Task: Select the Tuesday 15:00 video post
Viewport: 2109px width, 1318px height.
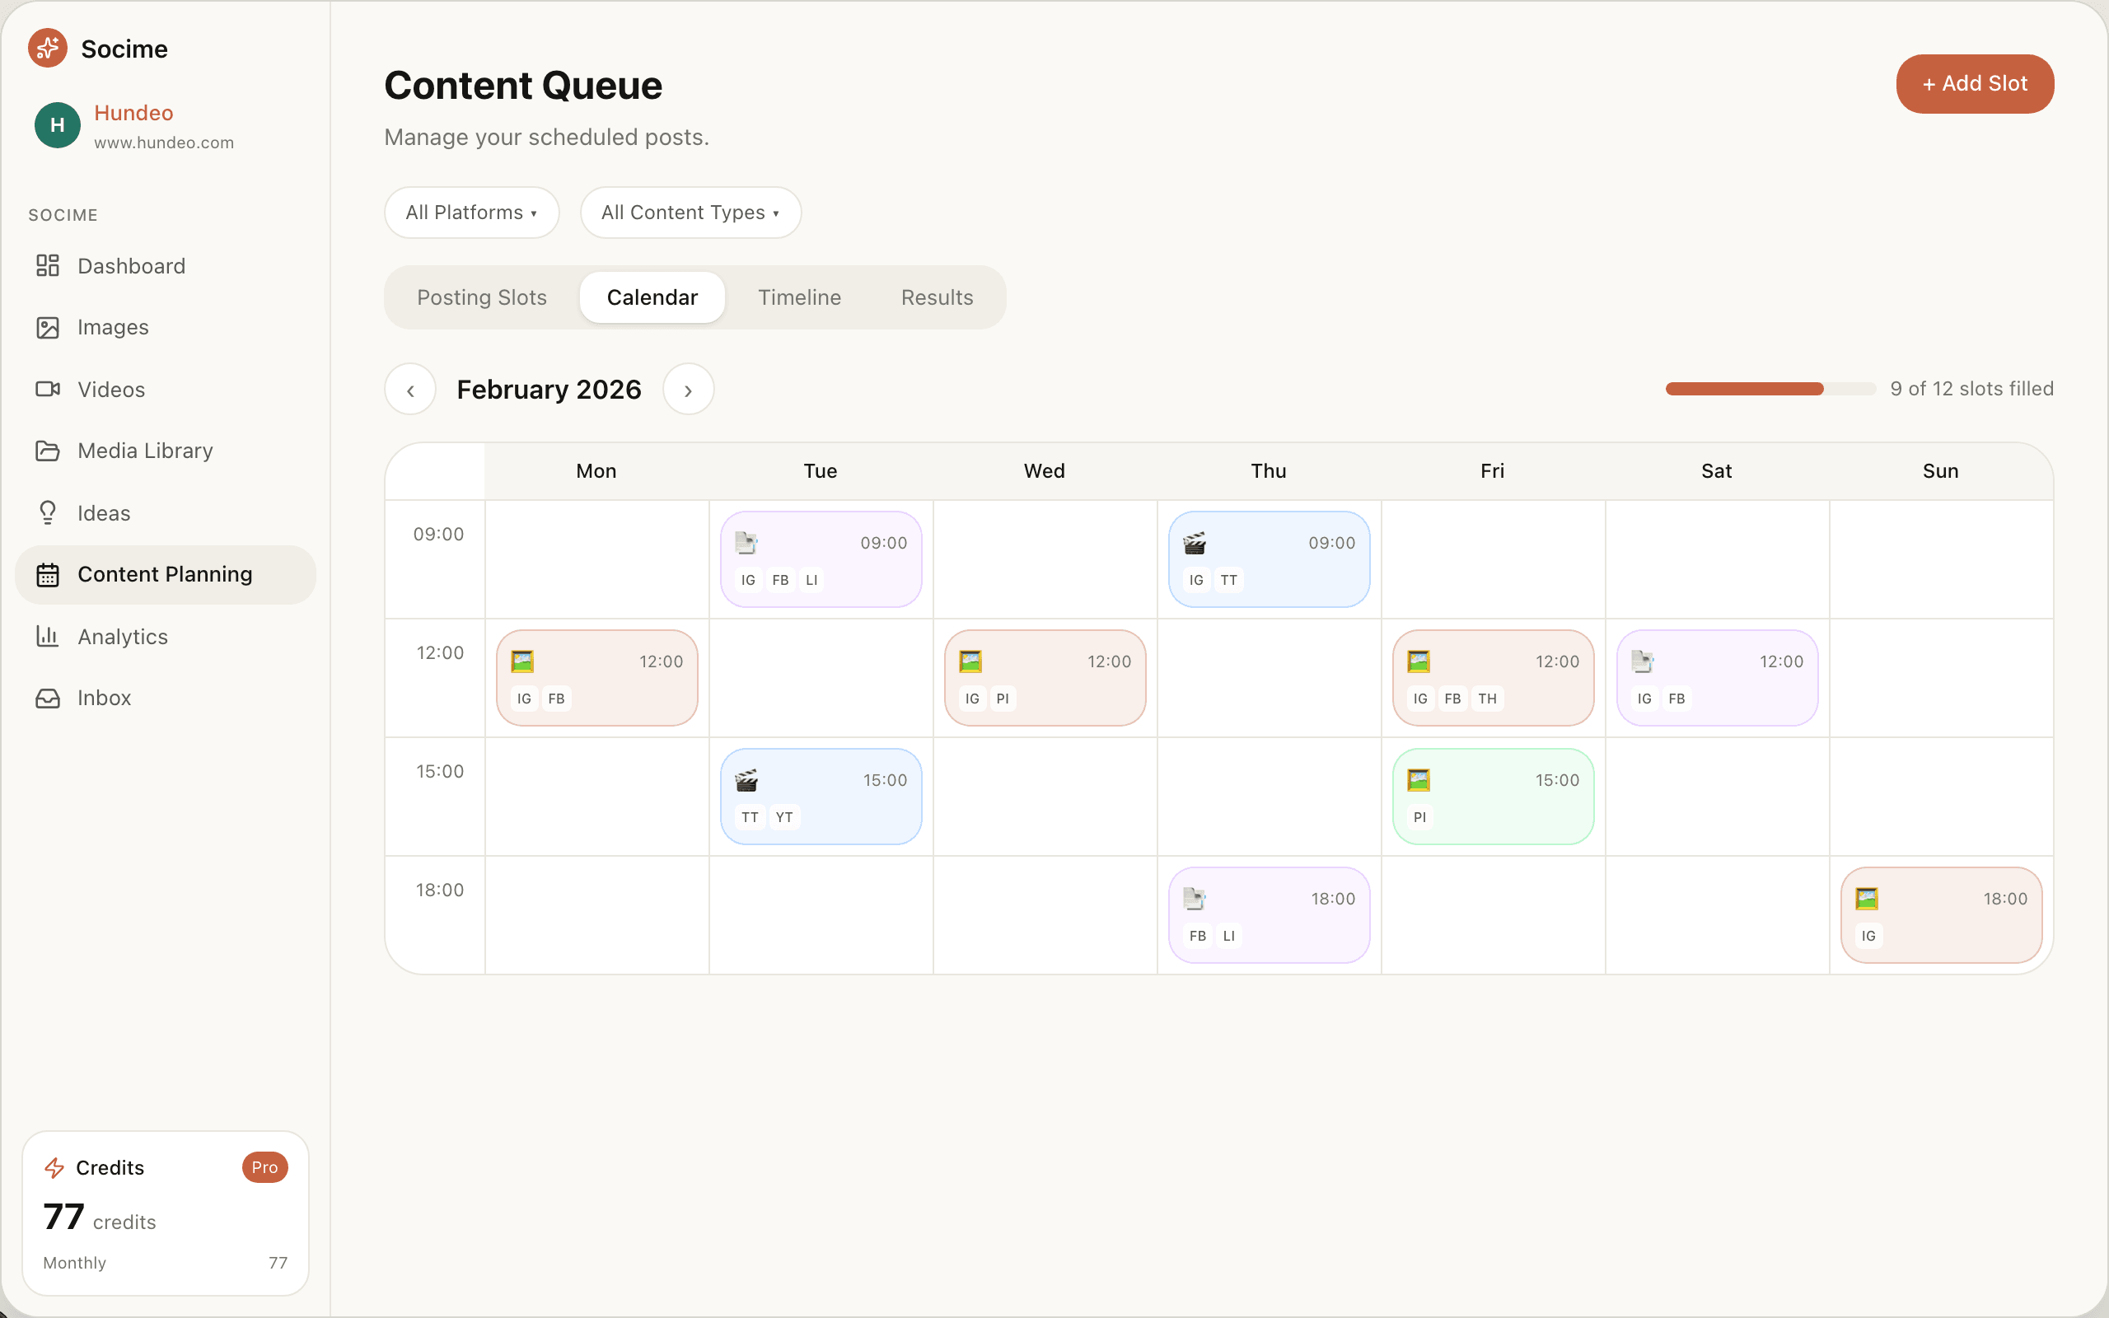Action: [820, 796]
